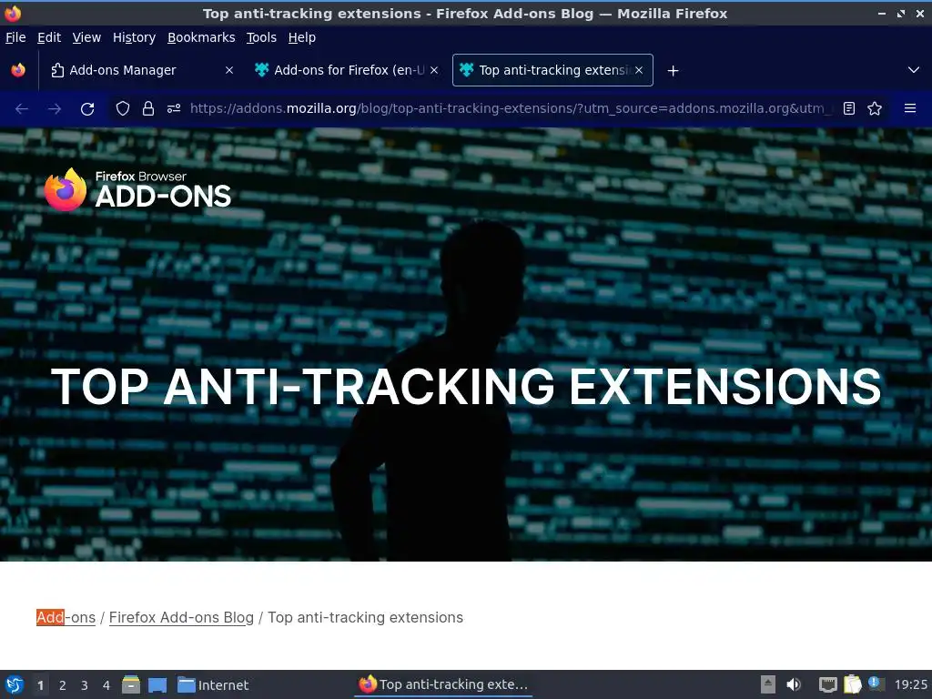The image size is (932, 699).
Task: View site security padlock info
Action: [148, 108]
